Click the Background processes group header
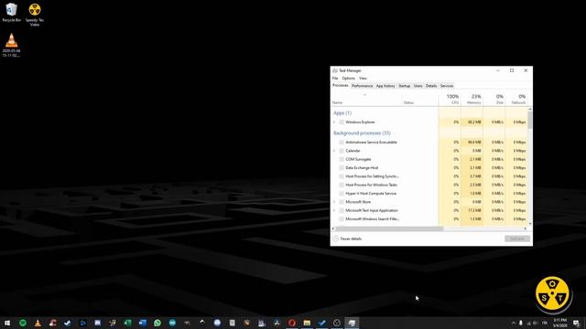The image size is (586, 329). 362,133
